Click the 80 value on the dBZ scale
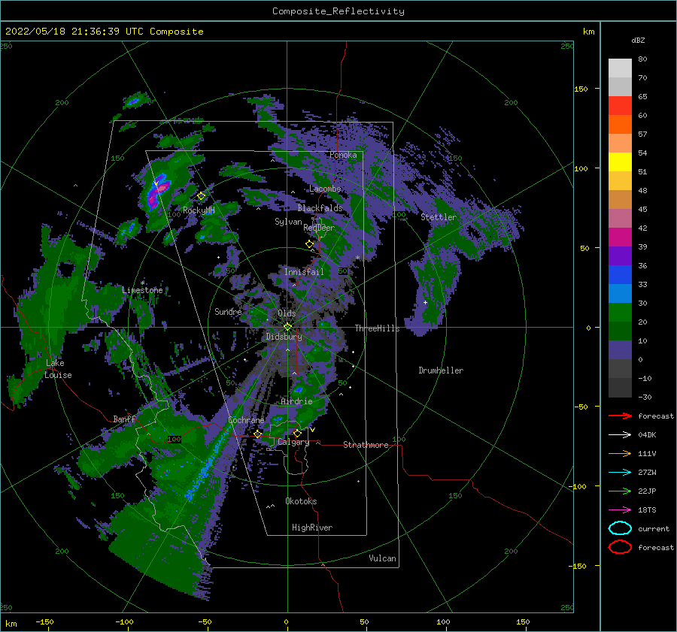Viewport: 677px width, 632px height. (642, 59)
